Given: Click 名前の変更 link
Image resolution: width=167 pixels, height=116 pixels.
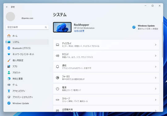Looking at the screenshot, I should tap(79, 31).
